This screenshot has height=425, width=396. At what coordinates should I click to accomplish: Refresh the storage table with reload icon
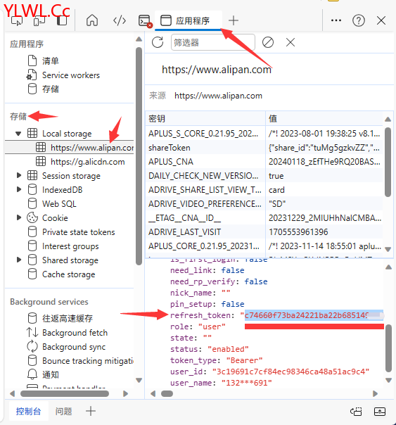[158, 42]
